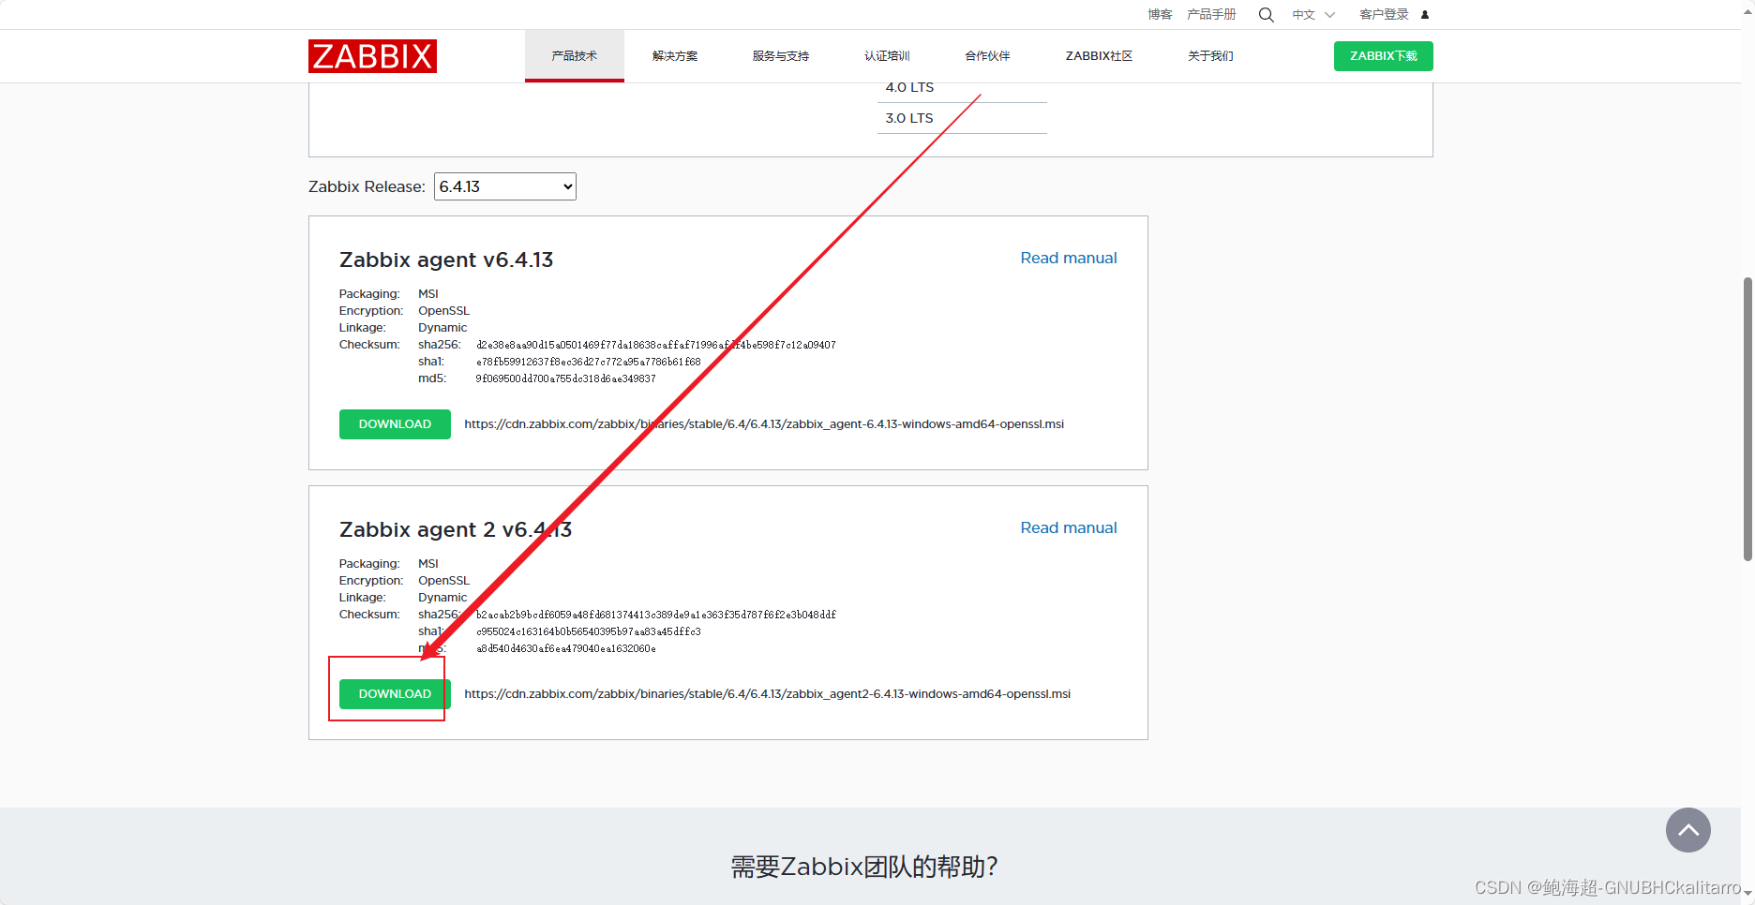Screen dimensions: 1755x905
Task: Open the 认证培训 menu
Action: [887, 56]
